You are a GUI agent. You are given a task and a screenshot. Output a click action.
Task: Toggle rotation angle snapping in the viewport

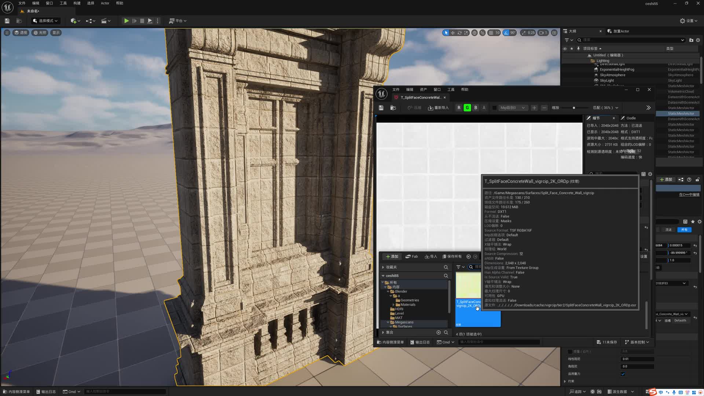click(x=506, y=33)
